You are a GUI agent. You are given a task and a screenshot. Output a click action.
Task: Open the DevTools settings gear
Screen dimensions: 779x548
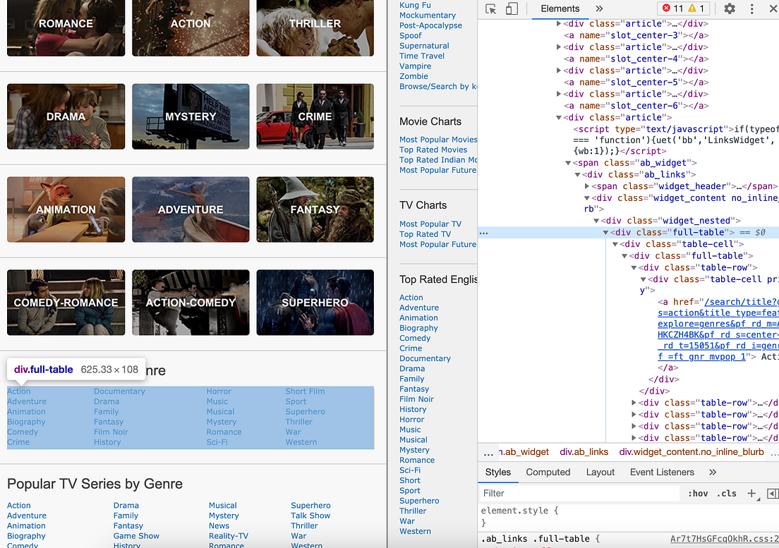click(730, 8)
